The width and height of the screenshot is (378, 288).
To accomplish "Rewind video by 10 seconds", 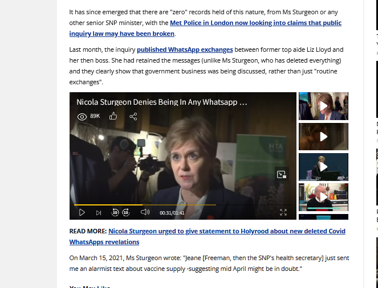I will 115,212.
